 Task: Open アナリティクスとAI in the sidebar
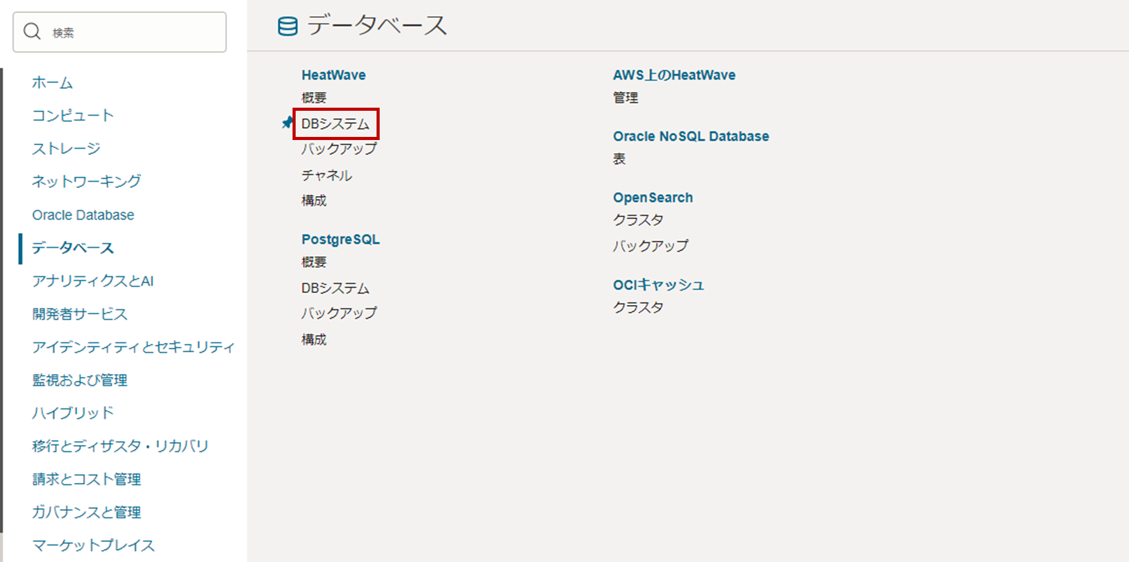[x=93, y=281]
